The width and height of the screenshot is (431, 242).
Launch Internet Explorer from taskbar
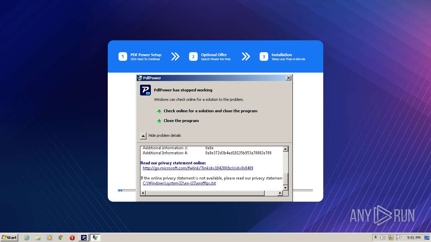[x=27, y=238]
